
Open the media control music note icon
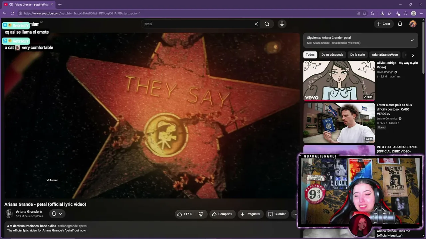382,13
